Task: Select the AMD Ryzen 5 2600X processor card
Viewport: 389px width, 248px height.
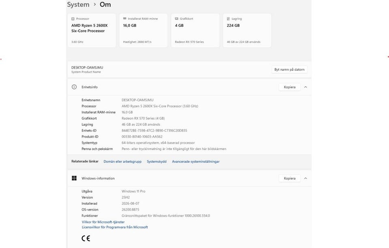Action: [x=92, y=30]
